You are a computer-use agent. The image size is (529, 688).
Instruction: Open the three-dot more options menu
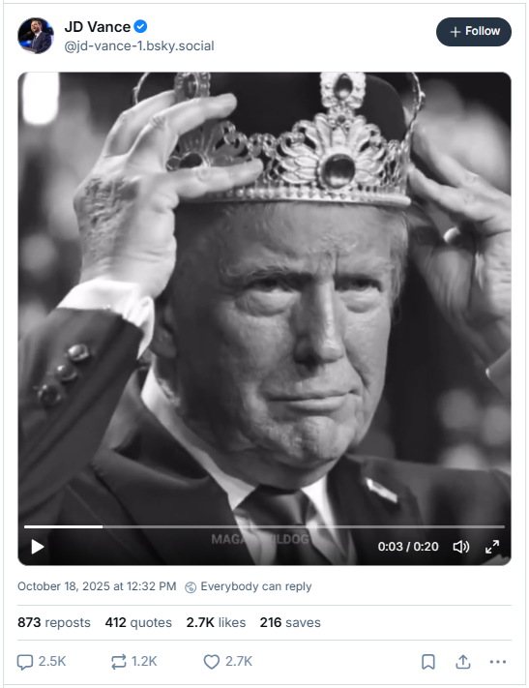click(x=498, y=662)
